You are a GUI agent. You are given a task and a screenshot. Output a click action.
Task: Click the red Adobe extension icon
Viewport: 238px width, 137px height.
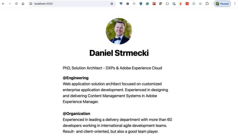pyautogui.click(x=187, y=4)
